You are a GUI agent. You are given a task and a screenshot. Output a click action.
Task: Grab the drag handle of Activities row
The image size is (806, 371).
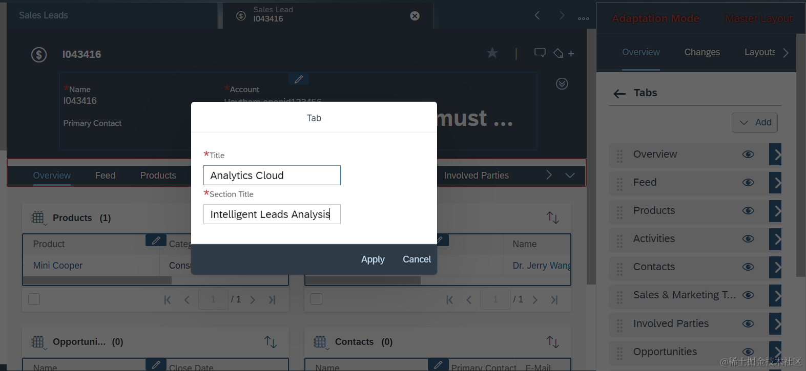[x=619, y=241]
